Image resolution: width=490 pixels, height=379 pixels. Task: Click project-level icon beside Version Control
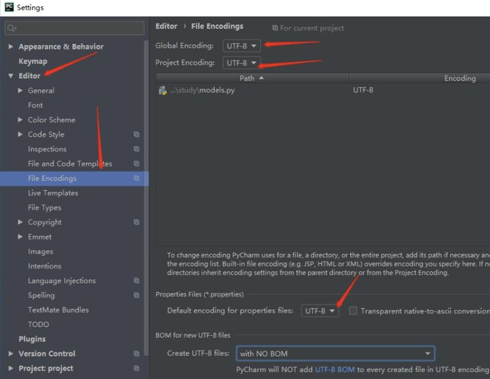tap(136, 354)
